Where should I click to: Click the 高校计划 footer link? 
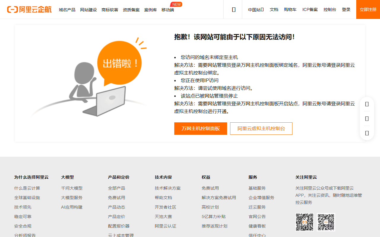210,207
